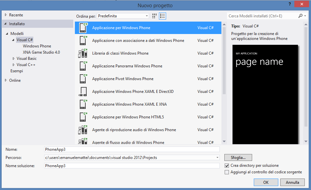Select the Visual C++ tree item
The image size is (311, 190).
[26, 65]
